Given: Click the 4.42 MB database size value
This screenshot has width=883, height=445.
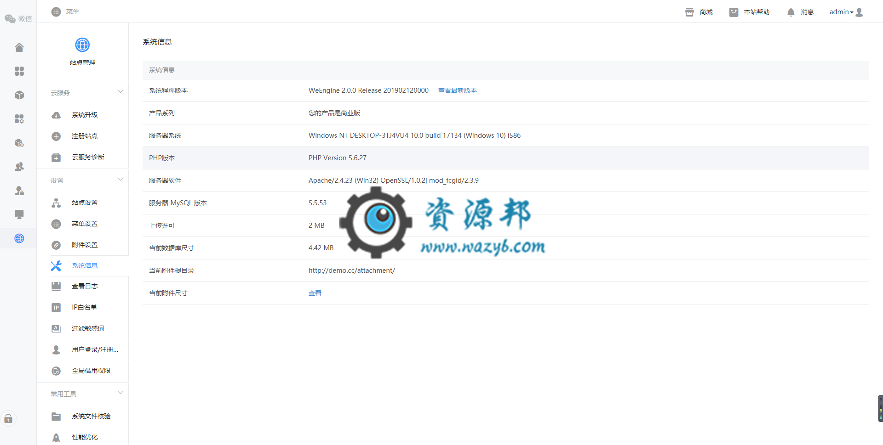Looking at the screenshot, I should pyautogui.click(x=321, y=248).
